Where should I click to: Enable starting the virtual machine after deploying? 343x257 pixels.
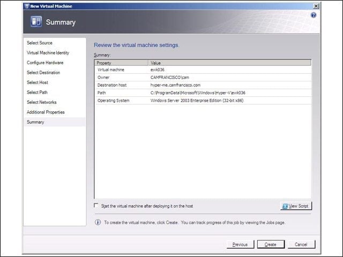point(96,206)
